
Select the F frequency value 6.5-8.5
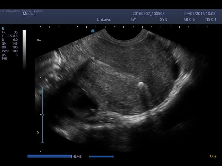[x=12, y=36]
